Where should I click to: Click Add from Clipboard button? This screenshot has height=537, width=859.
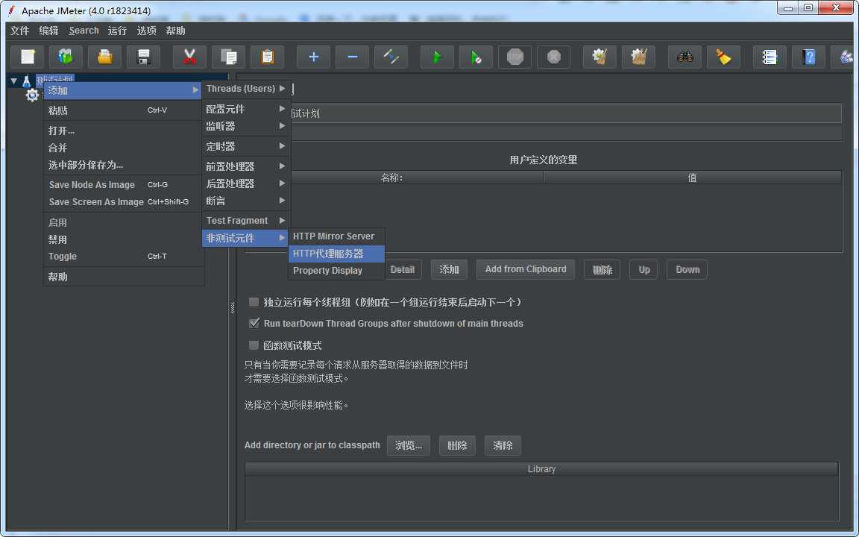click(526, 269)
